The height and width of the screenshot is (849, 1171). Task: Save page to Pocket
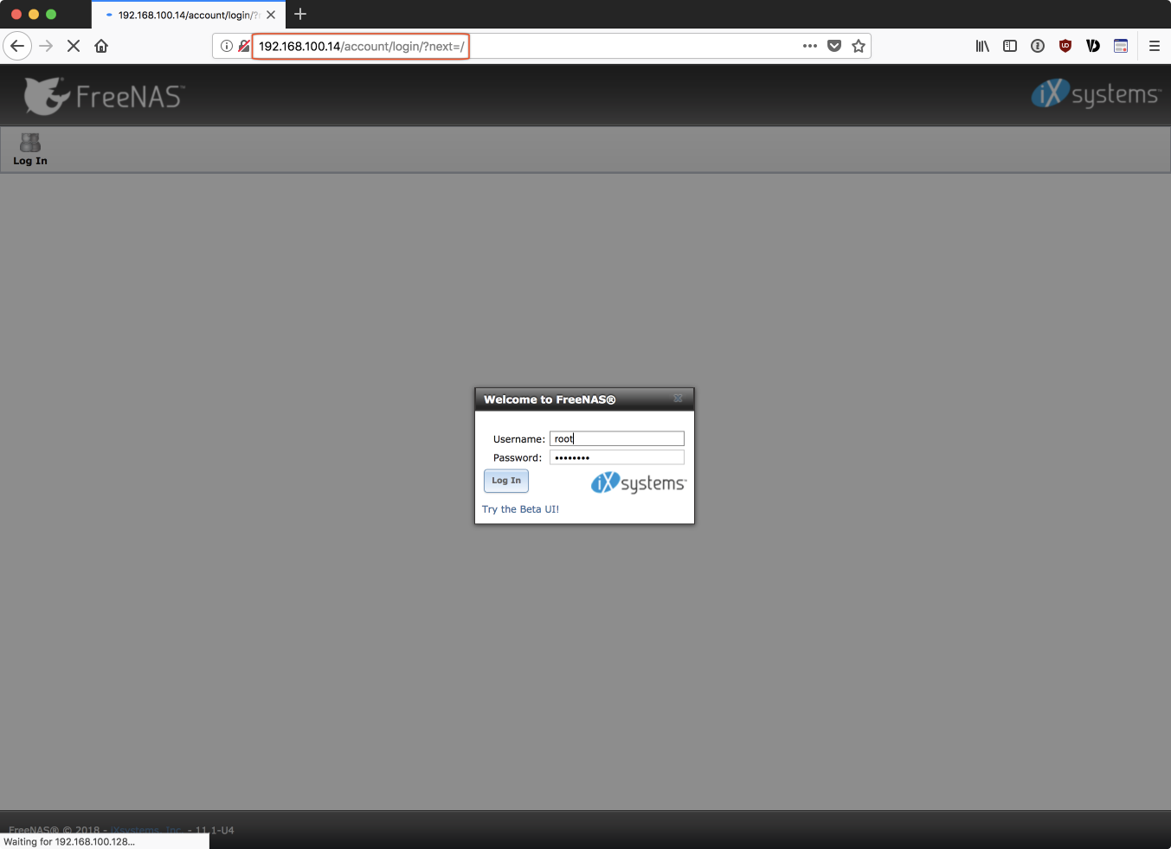pyautogui.click(x=834, y=46)
